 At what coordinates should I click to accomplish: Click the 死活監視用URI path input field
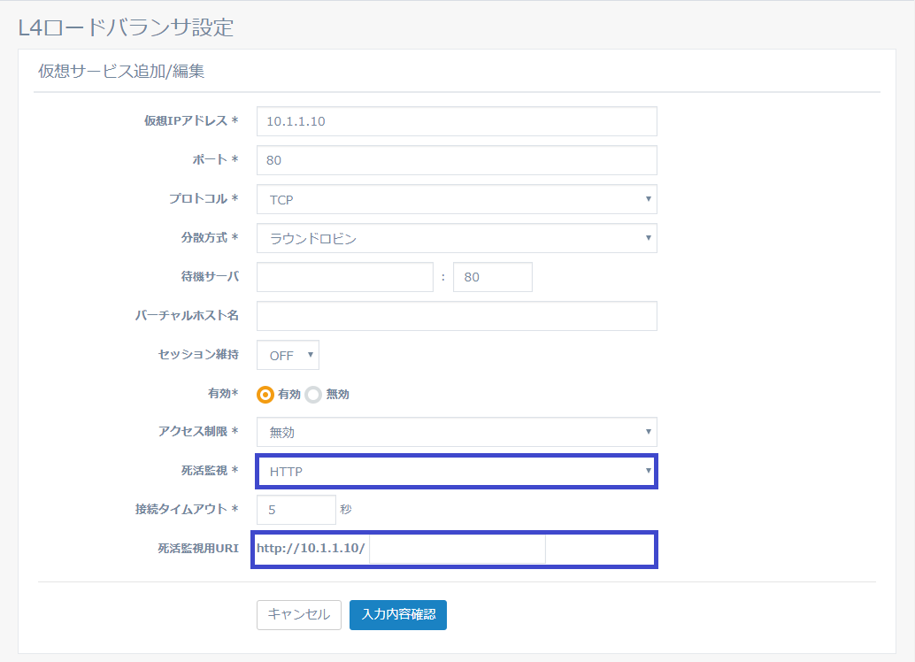tap(457, 549)
